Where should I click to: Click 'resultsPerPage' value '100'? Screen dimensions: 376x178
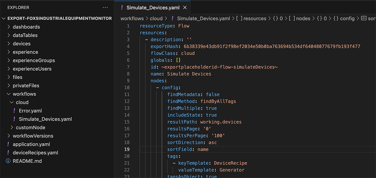218,136
